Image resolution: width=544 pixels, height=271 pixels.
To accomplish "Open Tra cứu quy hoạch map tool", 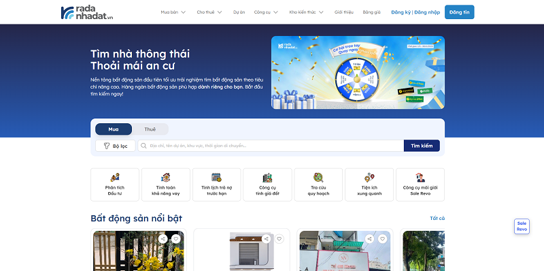I will pos(318,185).
